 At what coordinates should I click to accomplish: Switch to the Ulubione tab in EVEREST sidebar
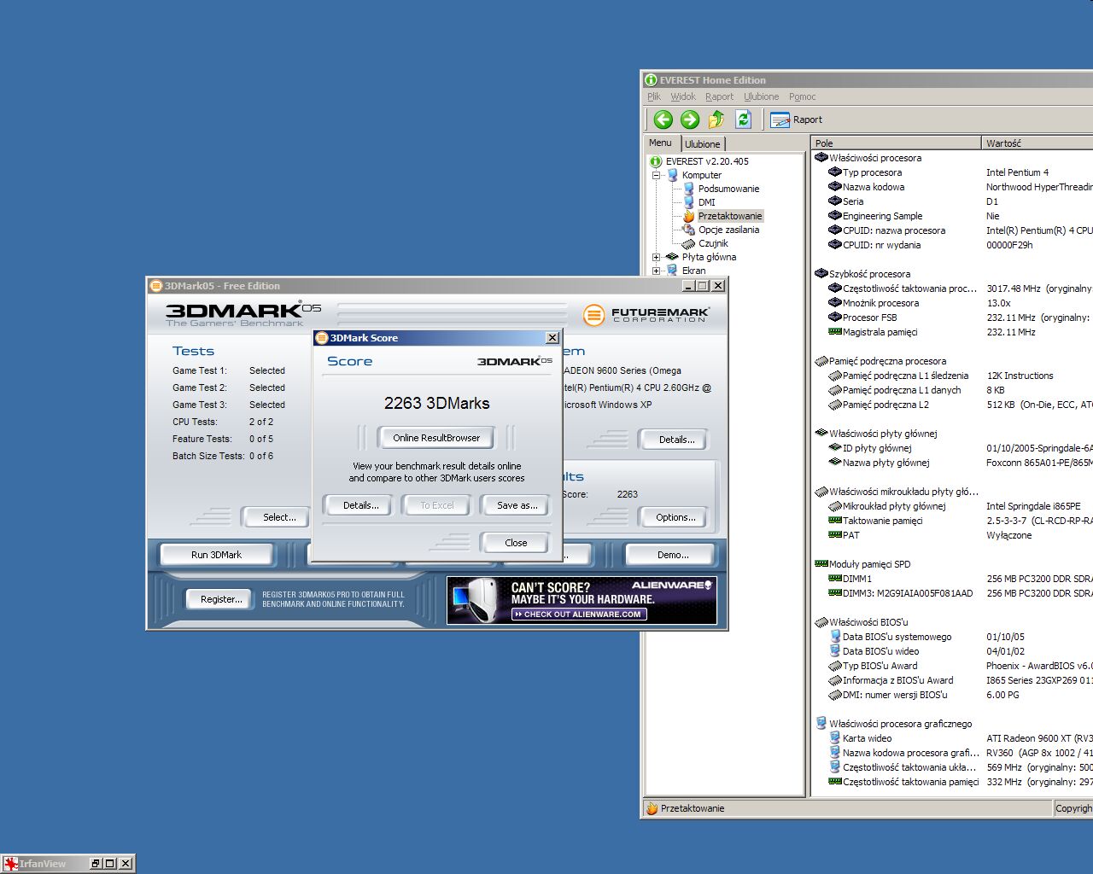703,144
